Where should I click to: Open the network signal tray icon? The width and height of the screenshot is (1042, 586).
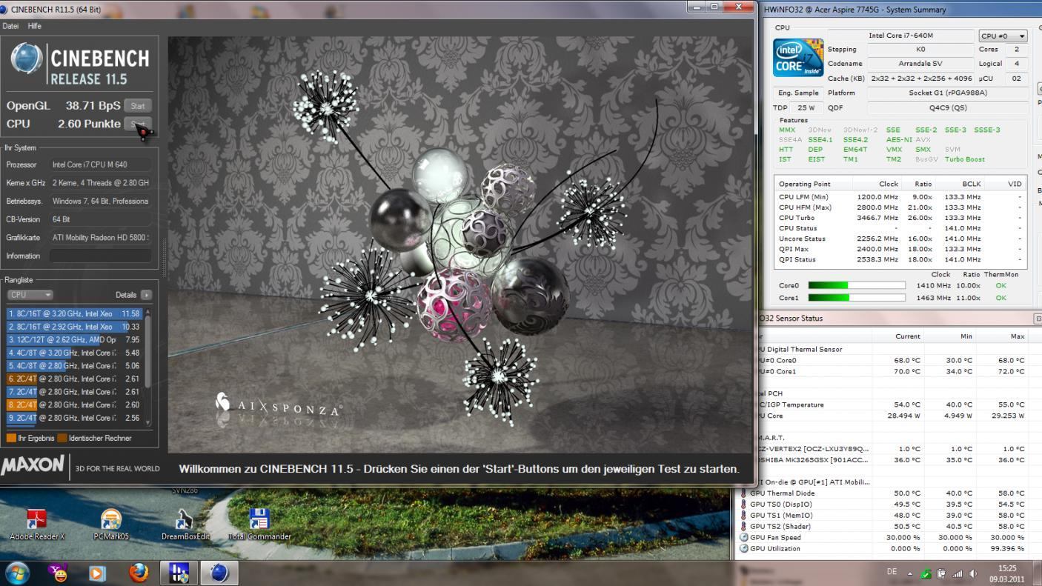[957, 573]
